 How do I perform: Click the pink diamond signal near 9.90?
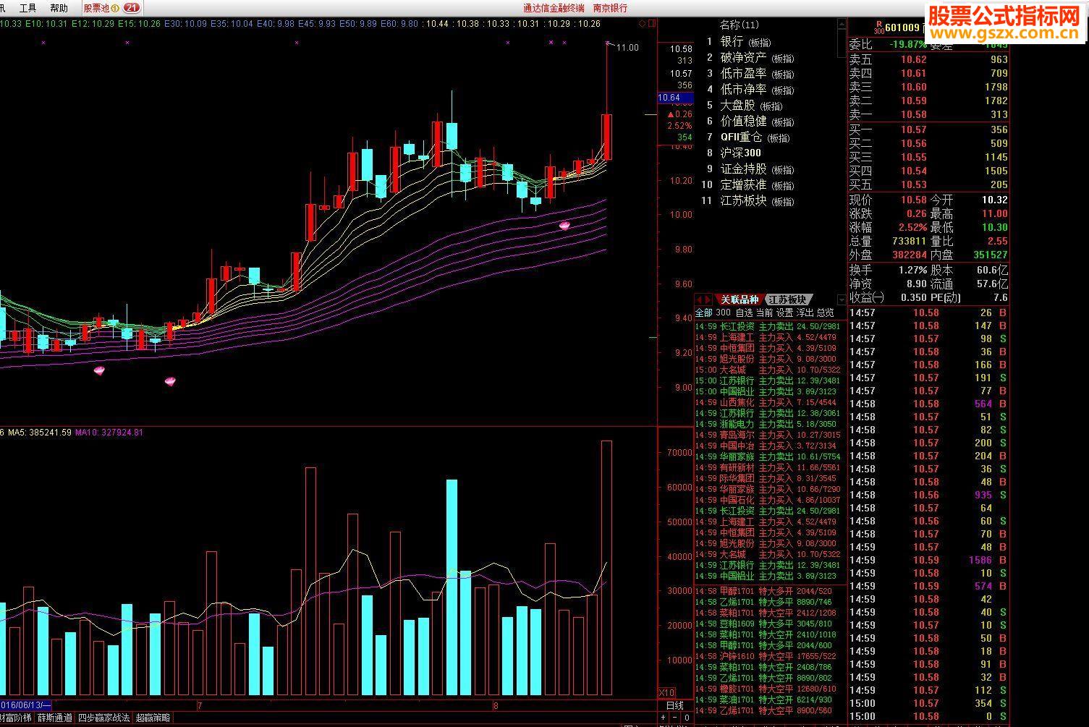564,226
